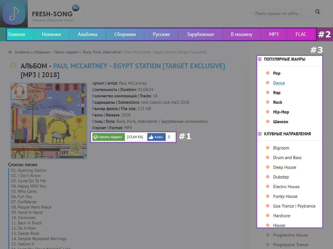This screenshot has height=249, width=333.
Task: Click the hamburger icon next to Клубные направления
Action: coord(260,134)
